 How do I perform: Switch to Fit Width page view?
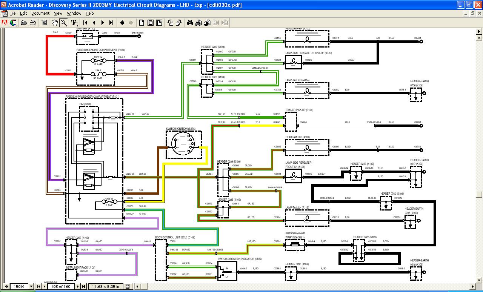click(159, 23)
